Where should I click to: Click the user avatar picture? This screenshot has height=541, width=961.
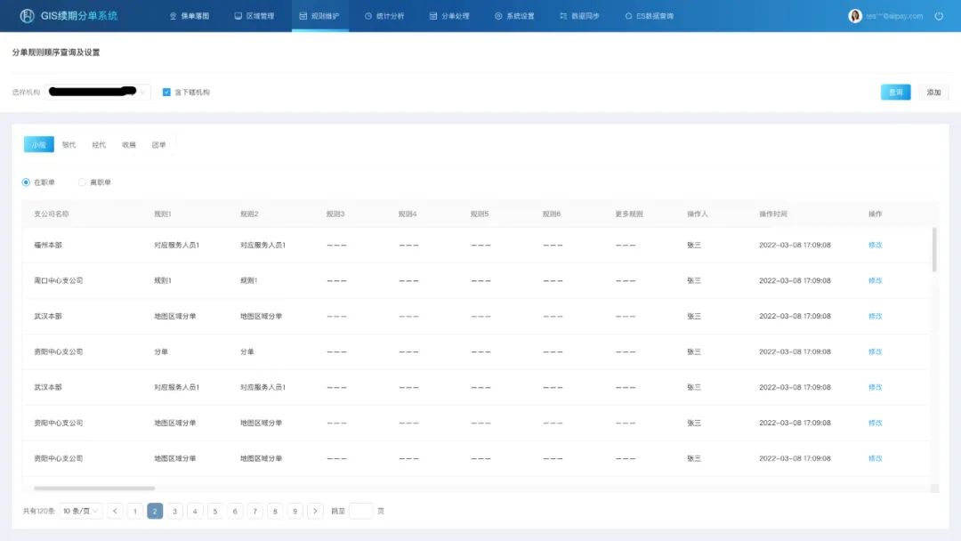click(x=855, y=16)
